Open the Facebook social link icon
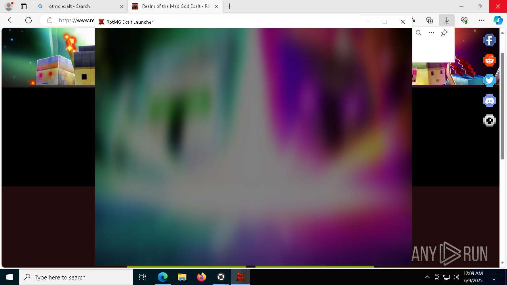 (x=490, y=40)
